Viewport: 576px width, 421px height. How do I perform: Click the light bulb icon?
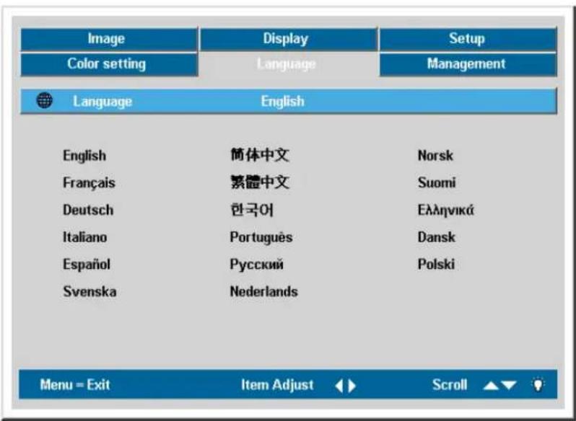point(538,385)
